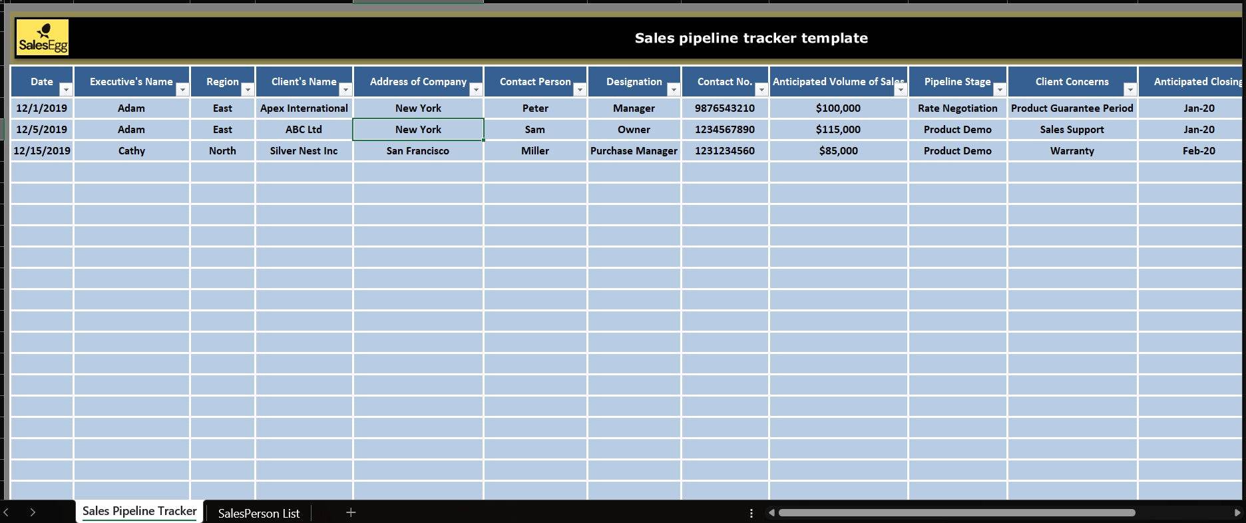Image resolution: width=1246 pixels, height=523 pixels.
Task: Select contact number 1234567890 cell
Action: [725, 129]
